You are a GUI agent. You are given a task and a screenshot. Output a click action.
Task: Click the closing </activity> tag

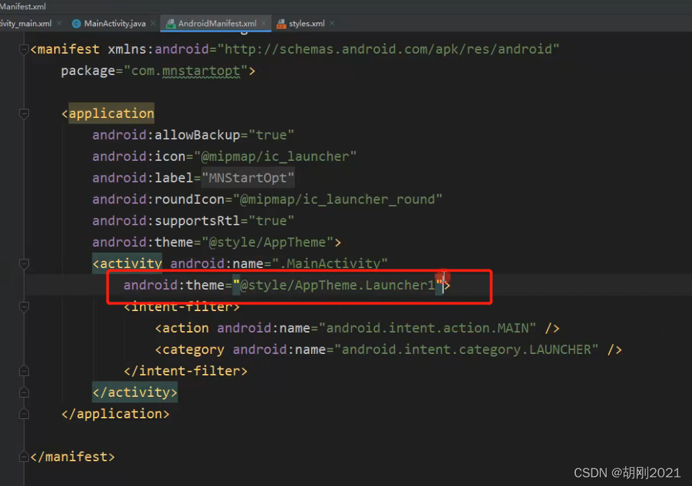pos(135,392)
